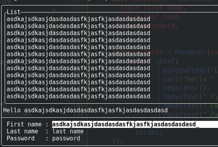Click the 'List' window title
Screen dimensions: 218x147
[14, 12]
